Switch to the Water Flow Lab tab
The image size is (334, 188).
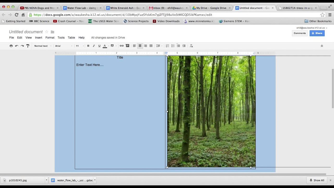82,8
